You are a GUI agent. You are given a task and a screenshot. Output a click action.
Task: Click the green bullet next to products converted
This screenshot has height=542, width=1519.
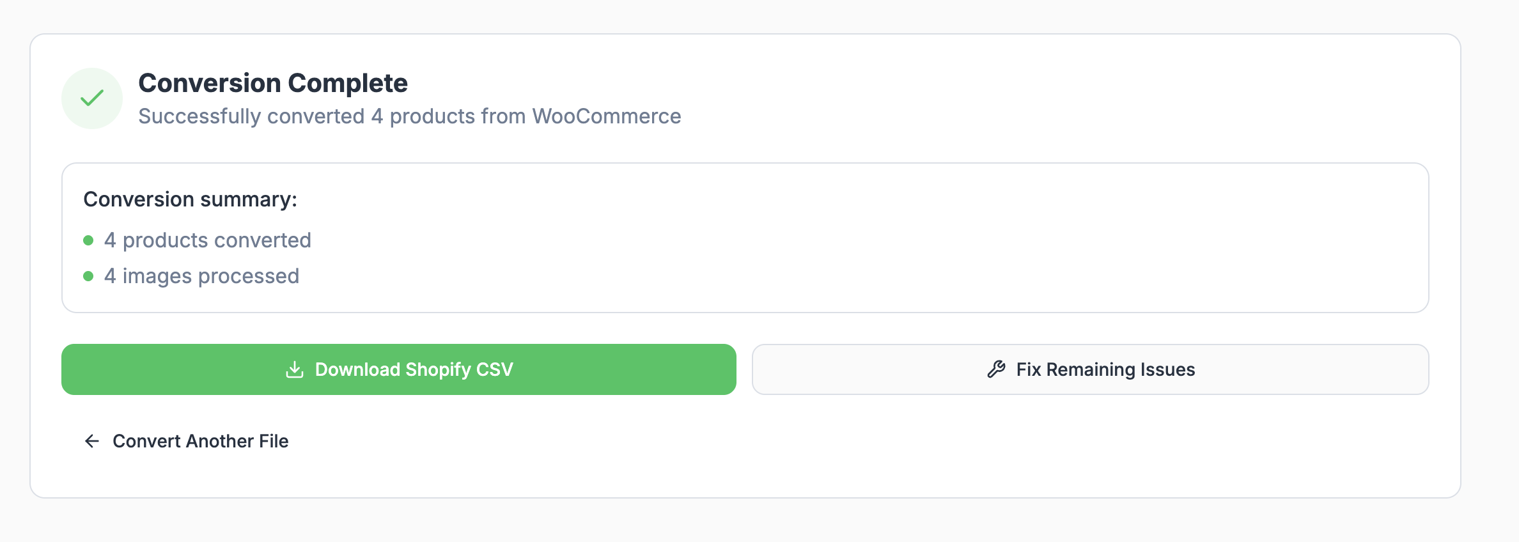(88, 239)
